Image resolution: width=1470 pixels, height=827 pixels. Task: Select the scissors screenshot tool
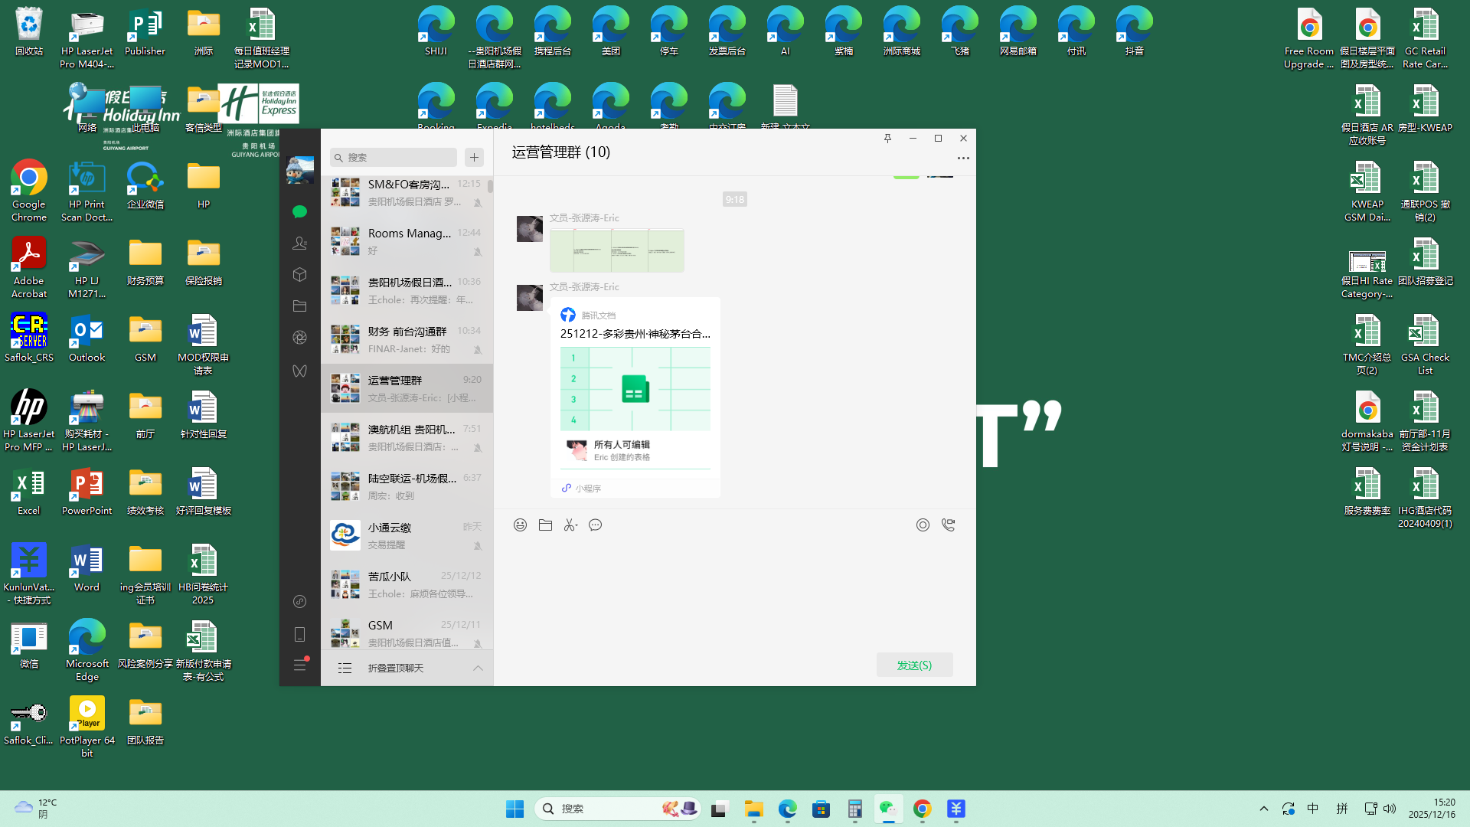570,525
